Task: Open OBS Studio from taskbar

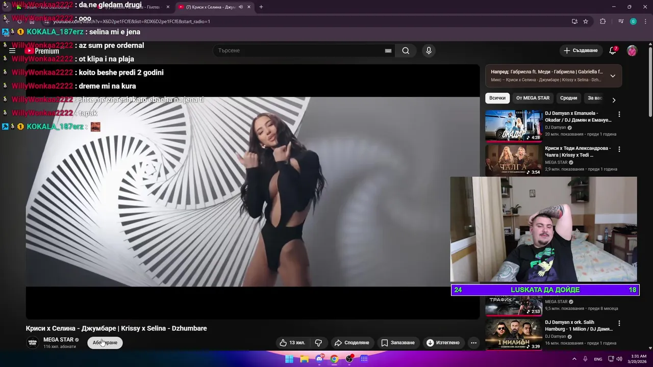Action: tap(349, 359)
